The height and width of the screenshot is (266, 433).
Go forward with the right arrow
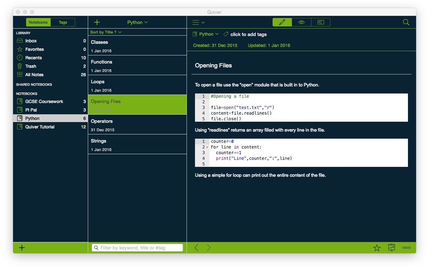(209, 248)
